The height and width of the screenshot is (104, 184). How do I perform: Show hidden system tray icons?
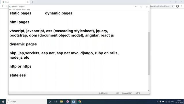click(x=157, y=102)
